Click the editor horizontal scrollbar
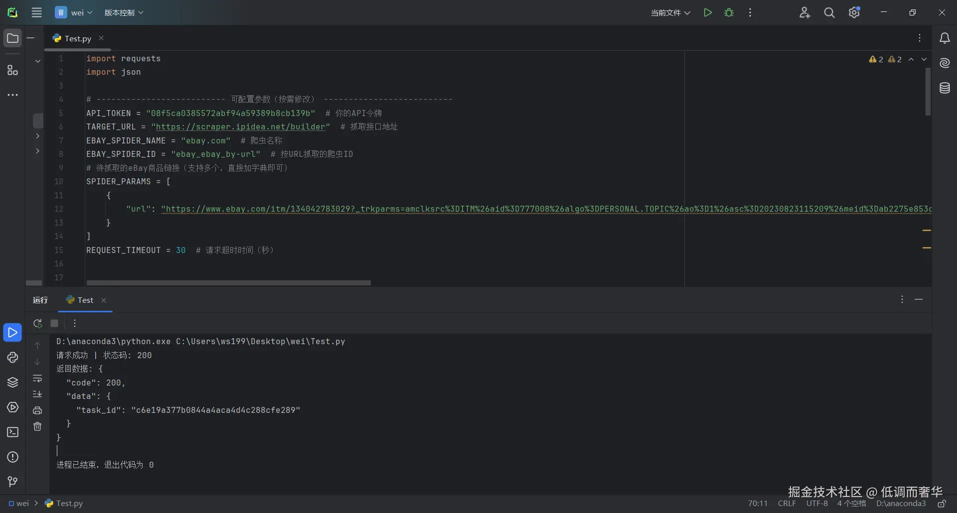The image size is (957, 513). coord(228,283)
